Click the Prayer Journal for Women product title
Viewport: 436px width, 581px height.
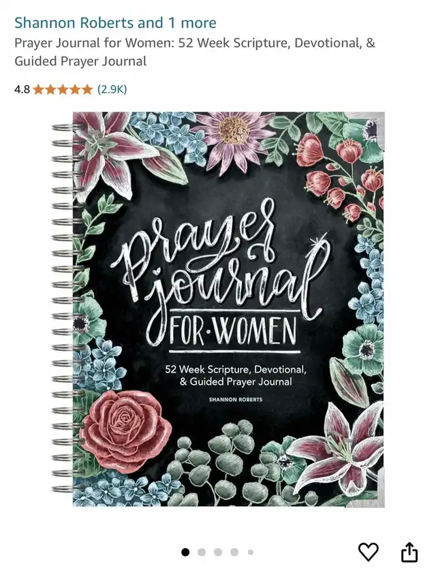tap(195, 52)
